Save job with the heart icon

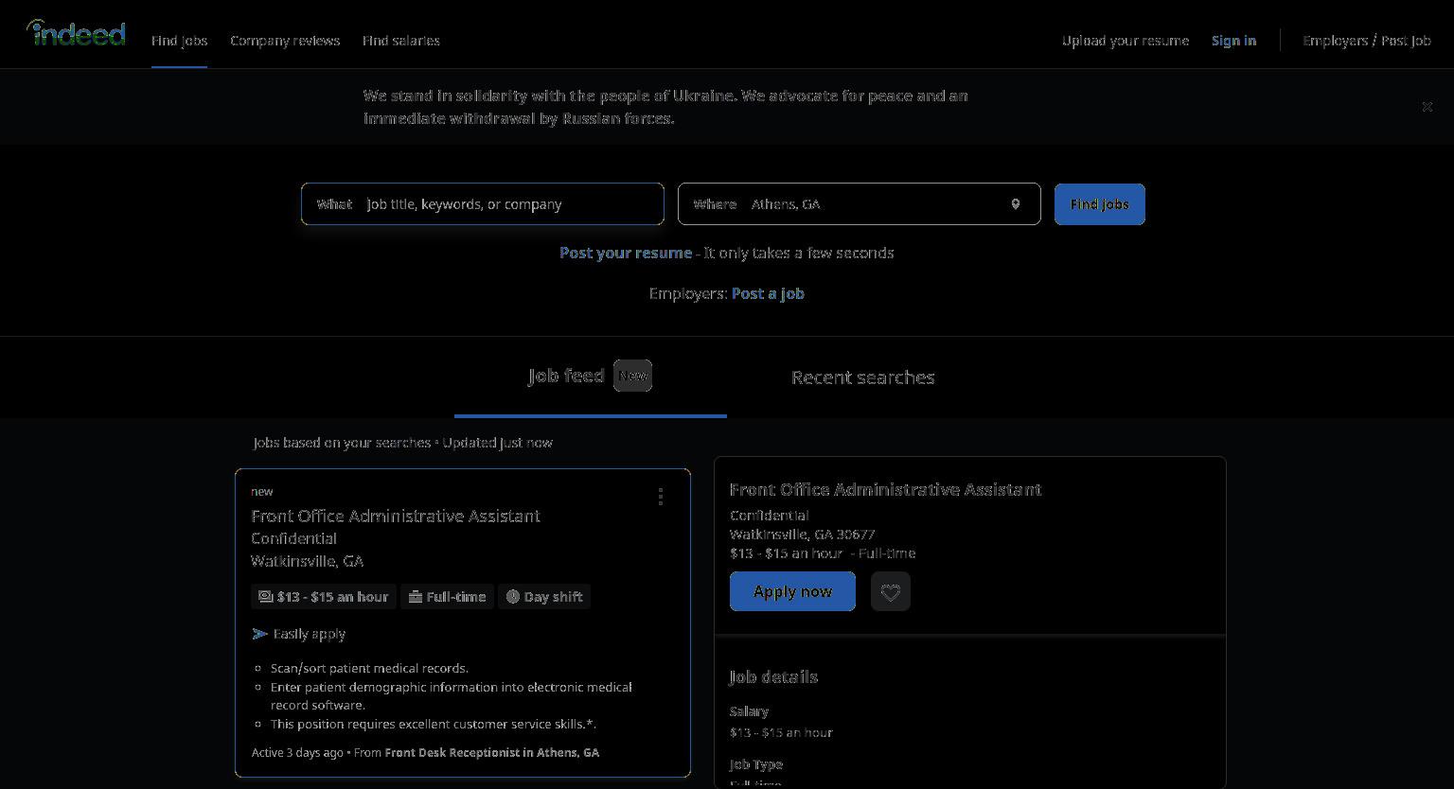pyautogui.click(x=891, y=591)
